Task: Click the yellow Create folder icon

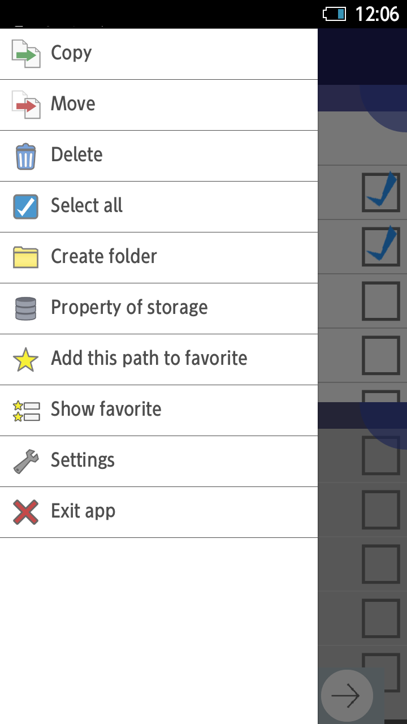Action: coord(26,257)
